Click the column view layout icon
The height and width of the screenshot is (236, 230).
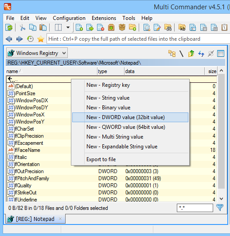221,54
